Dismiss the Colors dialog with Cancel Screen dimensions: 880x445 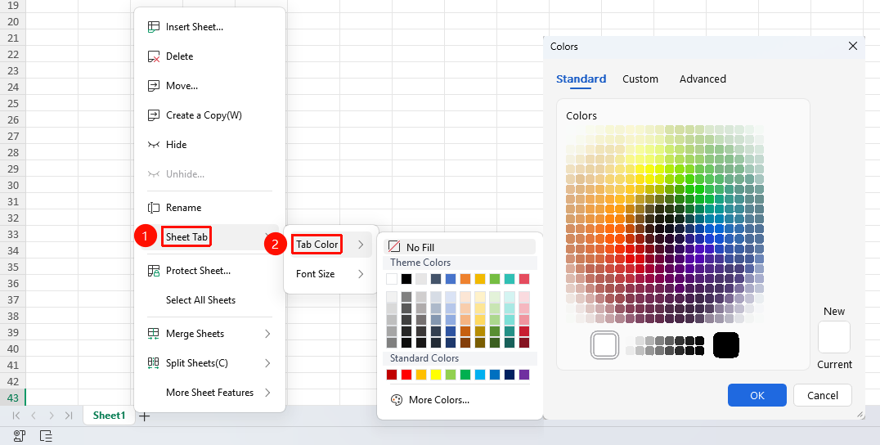822,395
